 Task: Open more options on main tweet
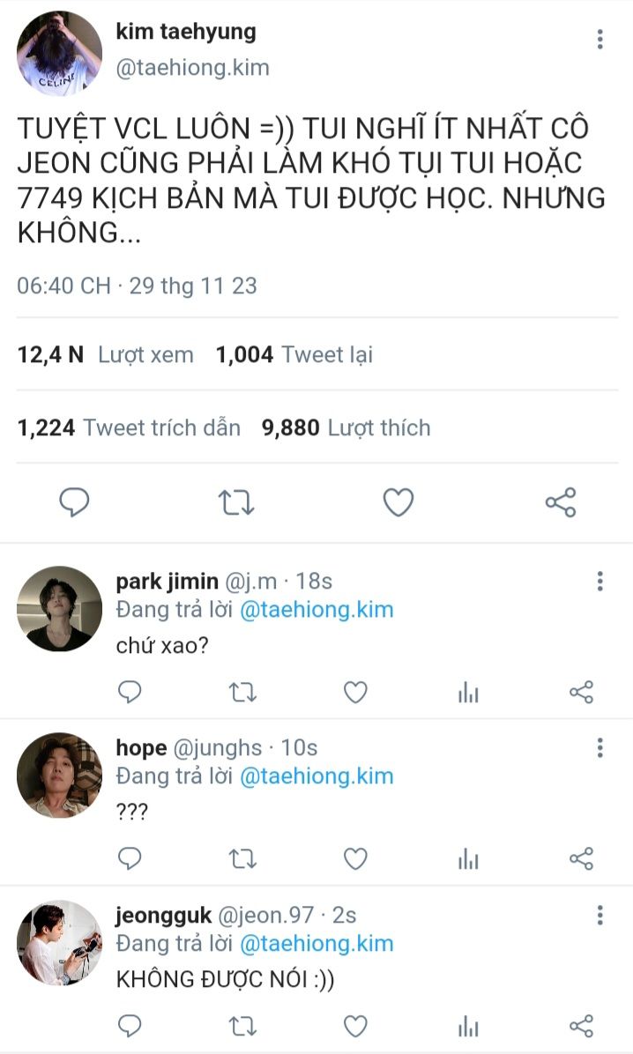(x=599, y=39)
